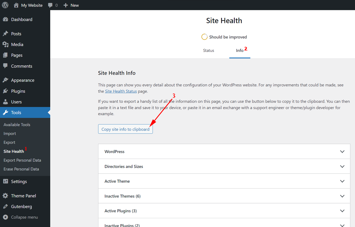
Task: Open the Plugins menu label
Action: [x=18, y=91]
